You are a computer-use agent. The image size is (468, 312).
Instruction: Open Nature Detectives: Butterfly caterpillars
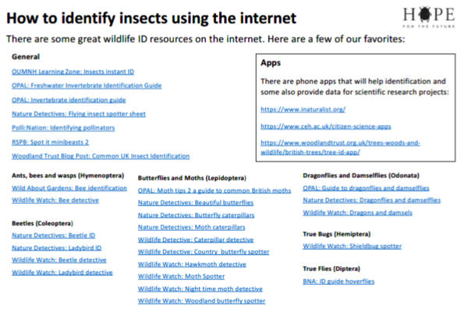point(196,215)
